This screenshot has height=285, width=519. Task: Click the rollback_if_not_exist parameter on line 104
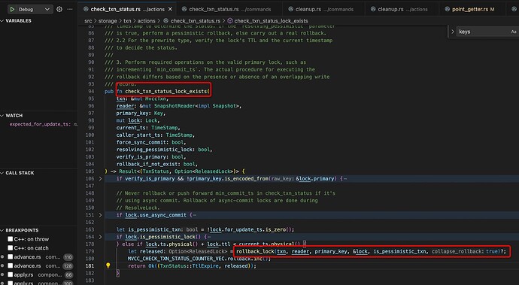point(148,164)
